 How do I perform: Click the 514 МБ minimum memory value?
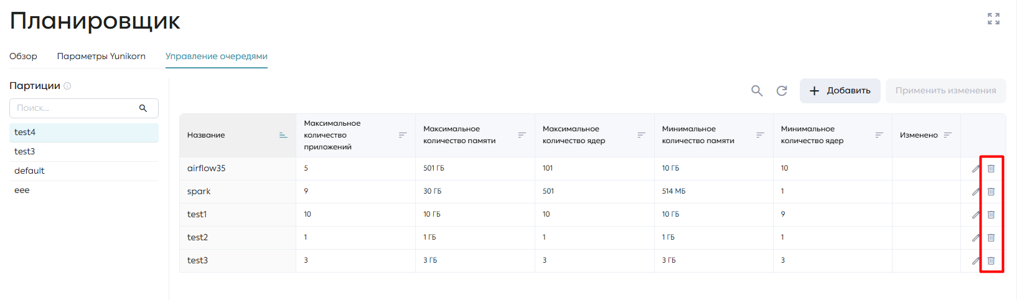[x=673, y=192]
